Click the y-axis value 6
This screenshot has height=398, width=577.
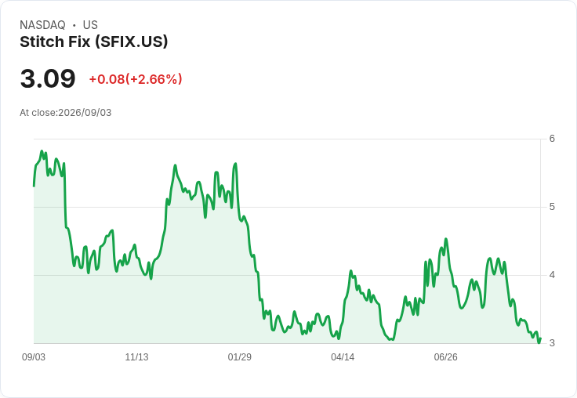pos(552,139)
